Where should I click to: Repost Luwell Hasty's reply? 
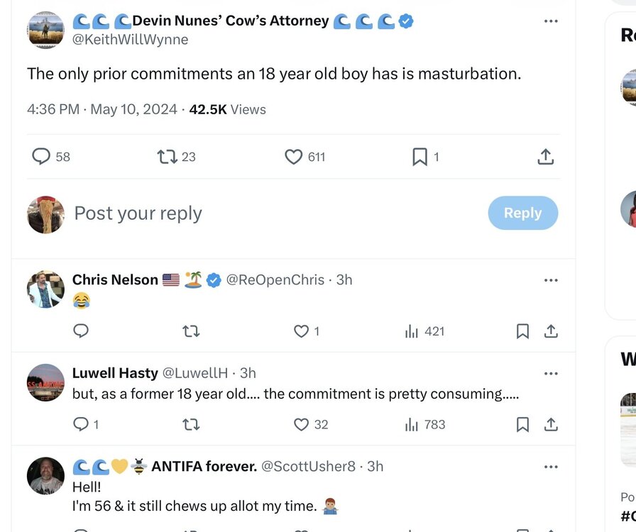click(x=191, y=424)
